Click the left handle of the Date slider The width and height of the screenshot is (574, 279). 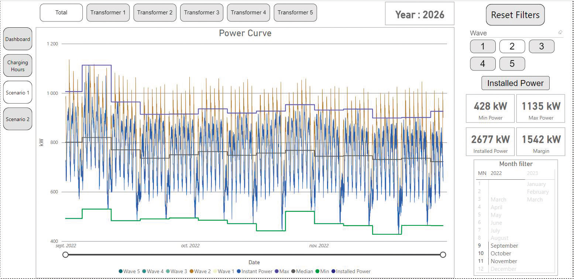coord(65,254)
